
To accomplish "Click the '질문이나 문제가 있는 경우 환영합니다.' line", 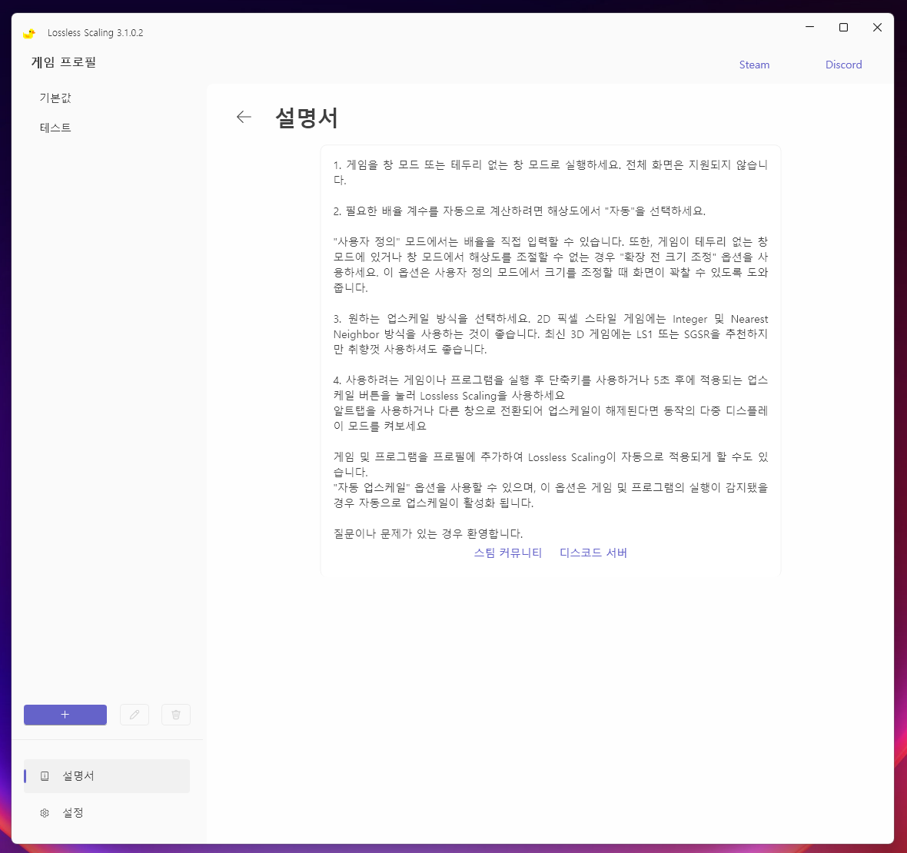I will click(x=428, y=533).
